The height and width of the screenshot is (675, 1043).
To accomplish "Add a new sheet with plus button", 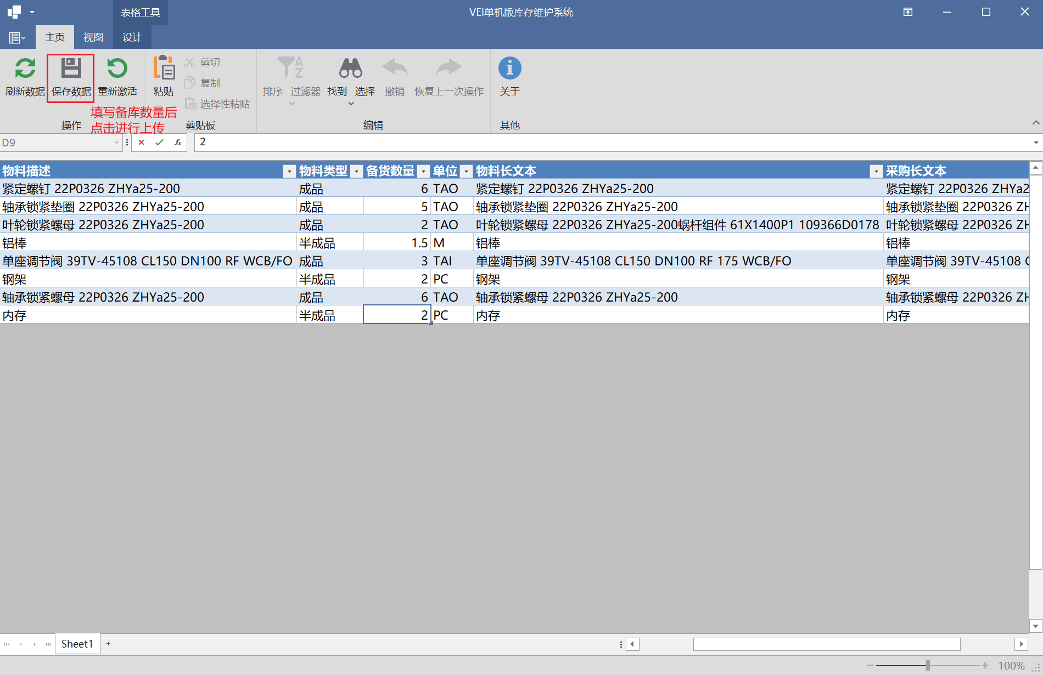I will click(x=109, y=644).
